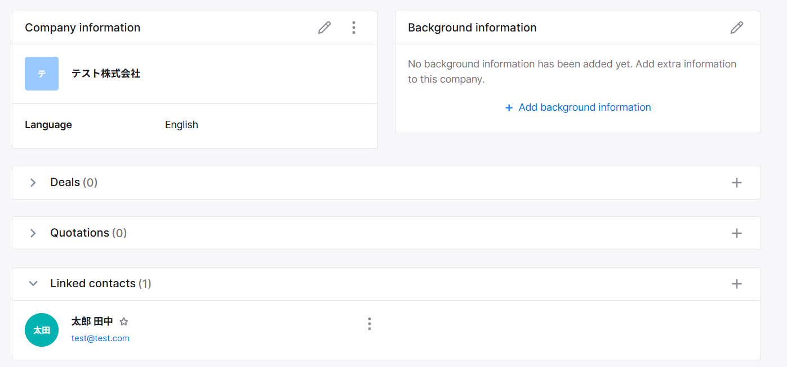
Task: Collapse the Linked contacts section chevron
Action: 33,284
